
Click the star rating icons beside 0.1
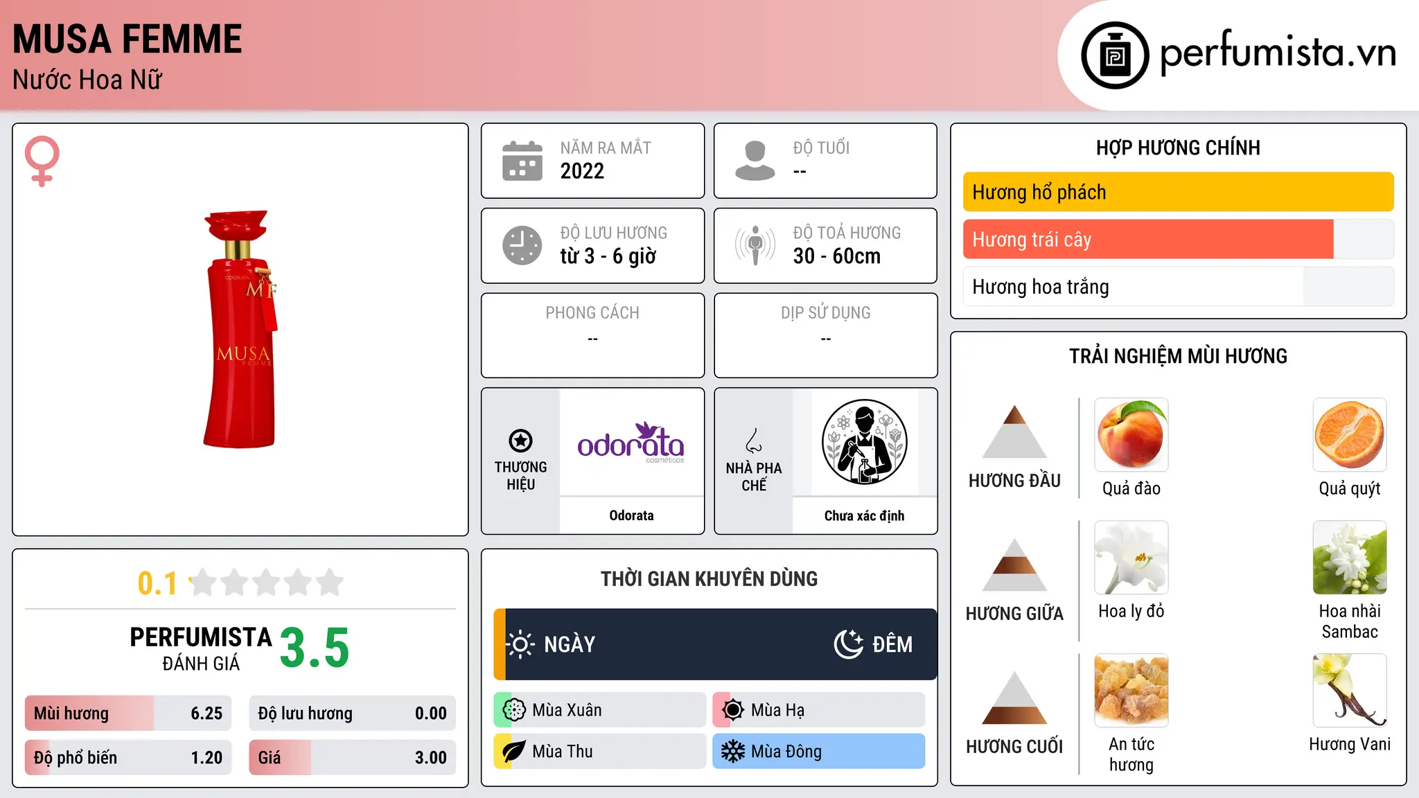[267, 583]
